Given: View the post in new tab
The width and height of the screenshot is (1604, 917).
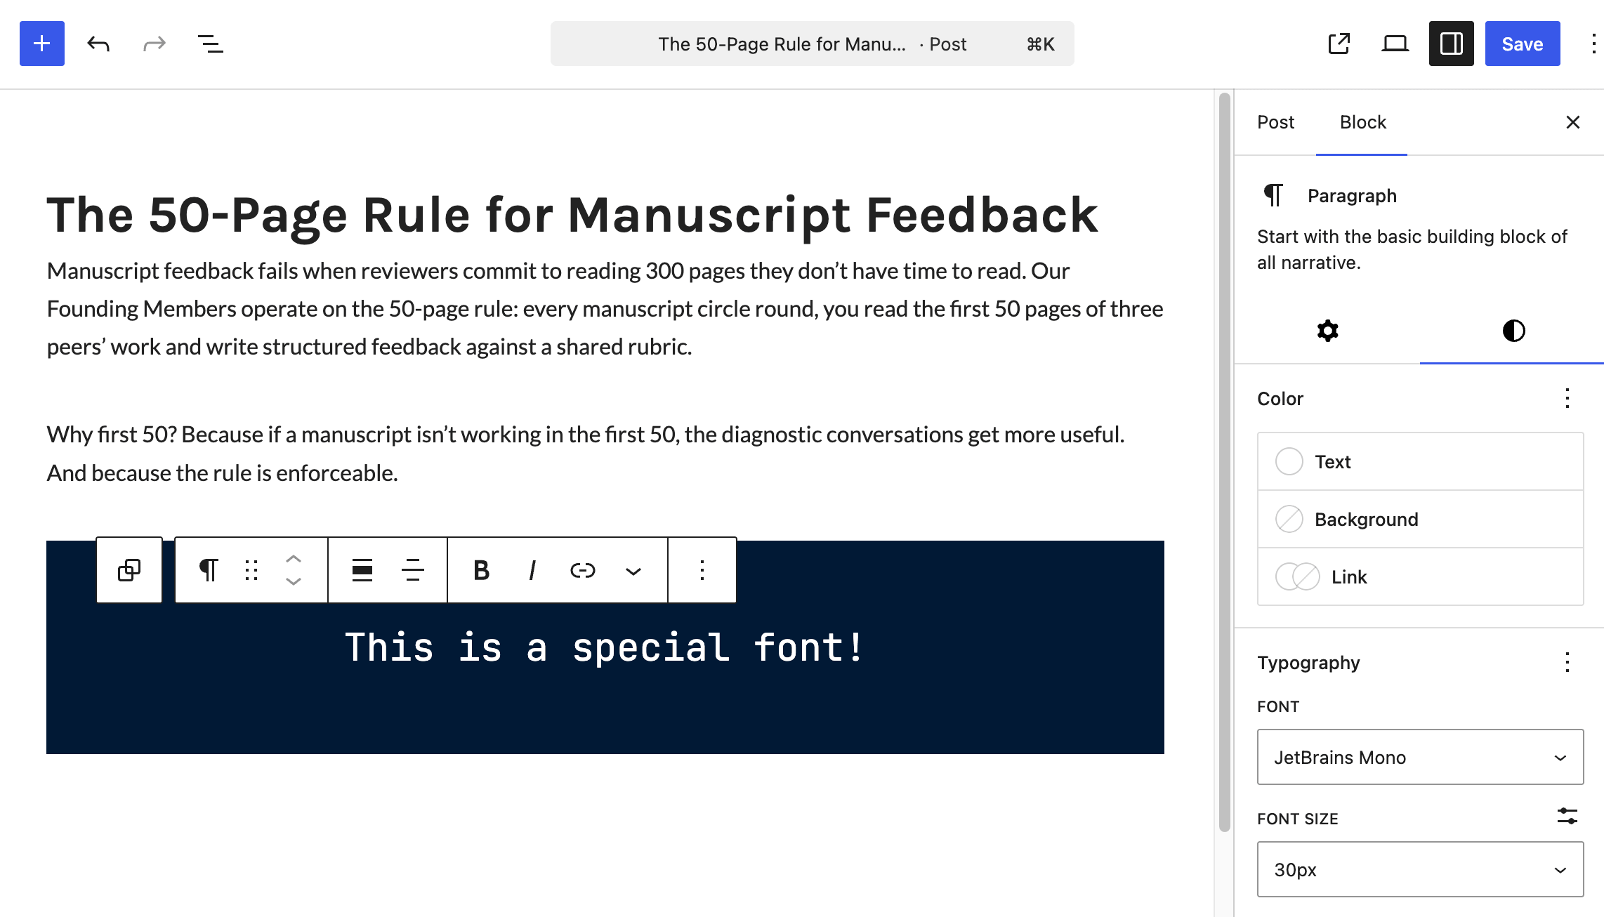Looking at the screenshot, I should pos(1339,44).
